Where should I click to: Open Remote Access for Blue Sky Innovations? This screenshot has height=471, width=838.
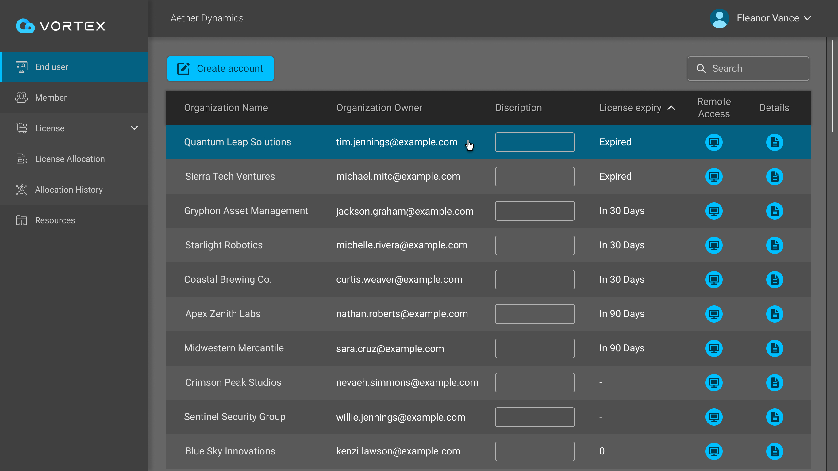(x=714, y=451)
